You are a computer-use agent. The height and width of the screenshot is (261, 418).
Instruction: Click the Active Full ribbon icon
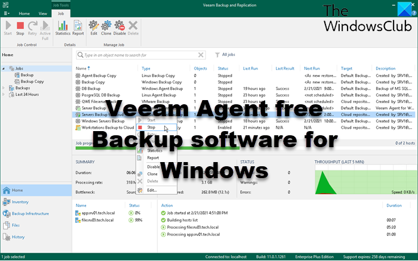45,30
